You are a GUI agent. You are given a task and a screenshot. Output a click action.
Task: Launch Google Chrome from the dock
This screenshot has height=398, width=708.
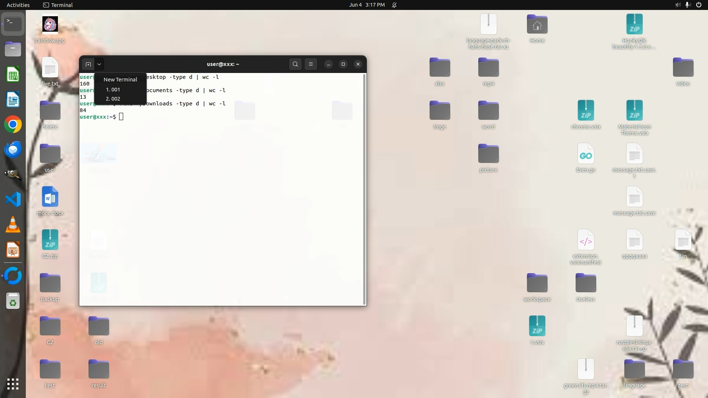click(x=13, y=125)
